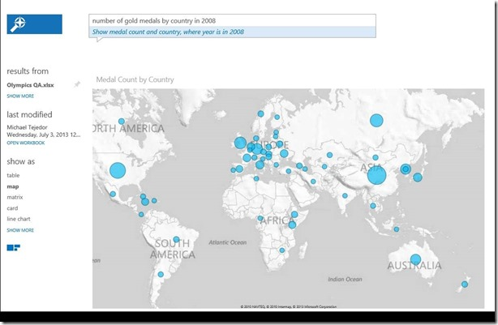Click the Australia medal bubble
Screen dimensions: 498x325
[415, 259]
